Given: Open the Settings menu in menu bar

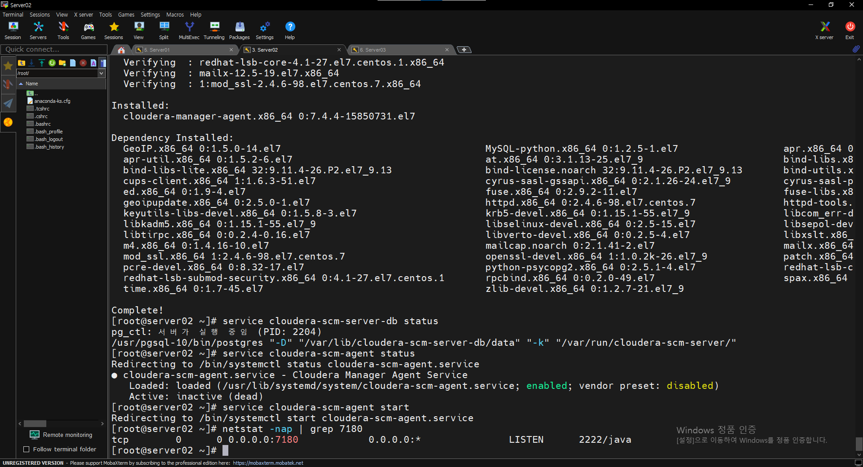Looking at the screenshot, I should (150, 14).
